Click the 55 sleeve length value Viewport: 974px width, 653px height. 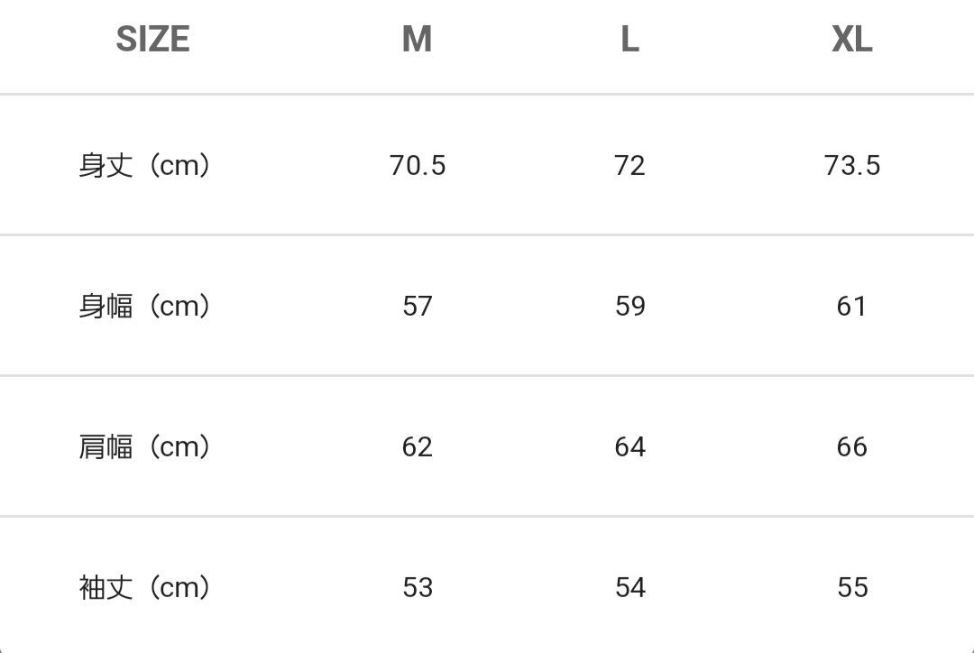tap(852, 588)
